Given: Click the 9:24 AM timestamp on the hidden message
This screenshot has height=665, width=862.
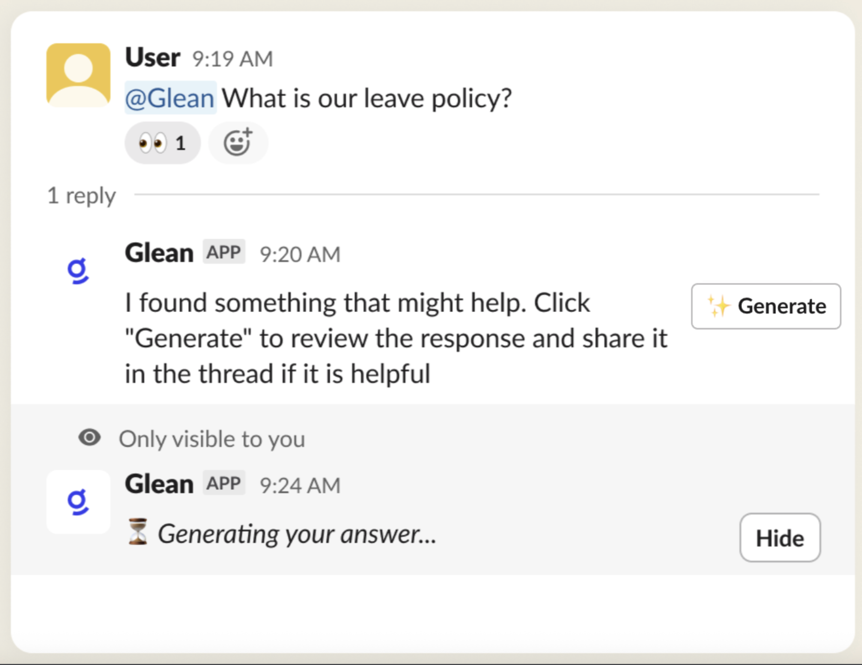Looking at the screenshot, I should [300, 484].
